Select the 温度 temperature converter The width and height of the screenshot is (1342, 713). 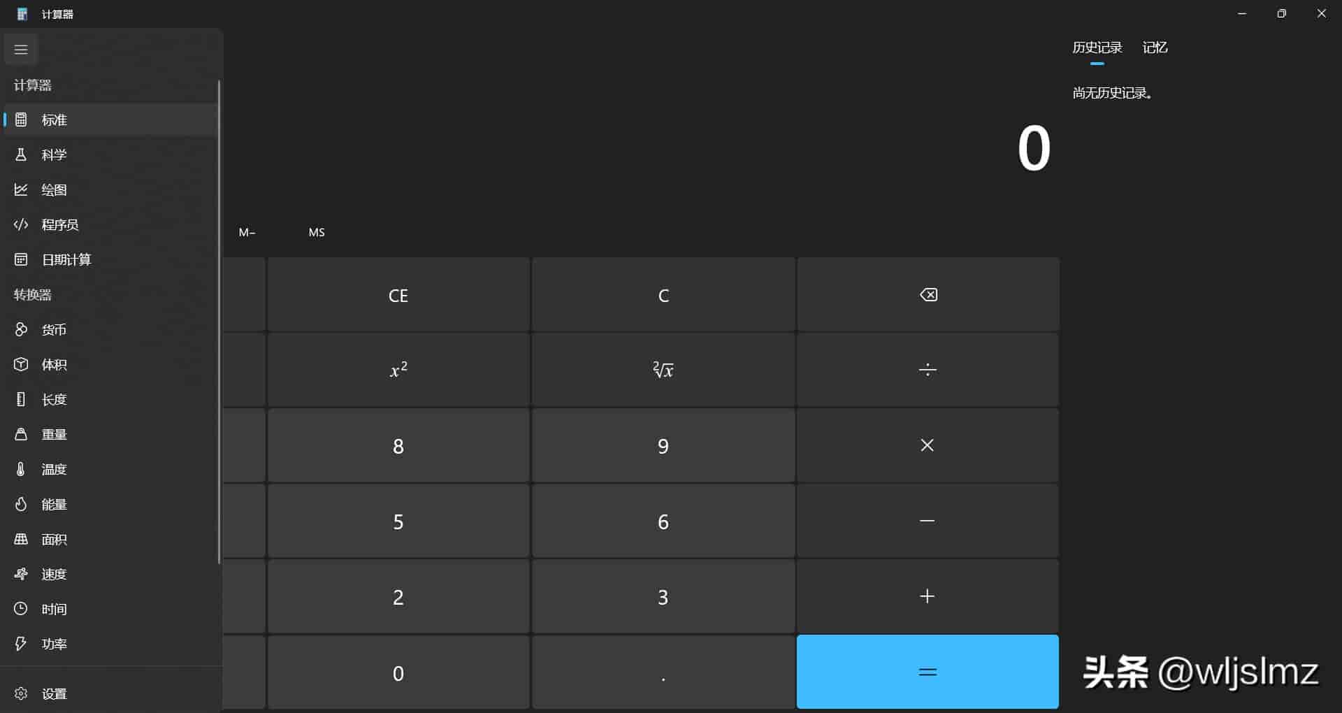click(110, 469)
